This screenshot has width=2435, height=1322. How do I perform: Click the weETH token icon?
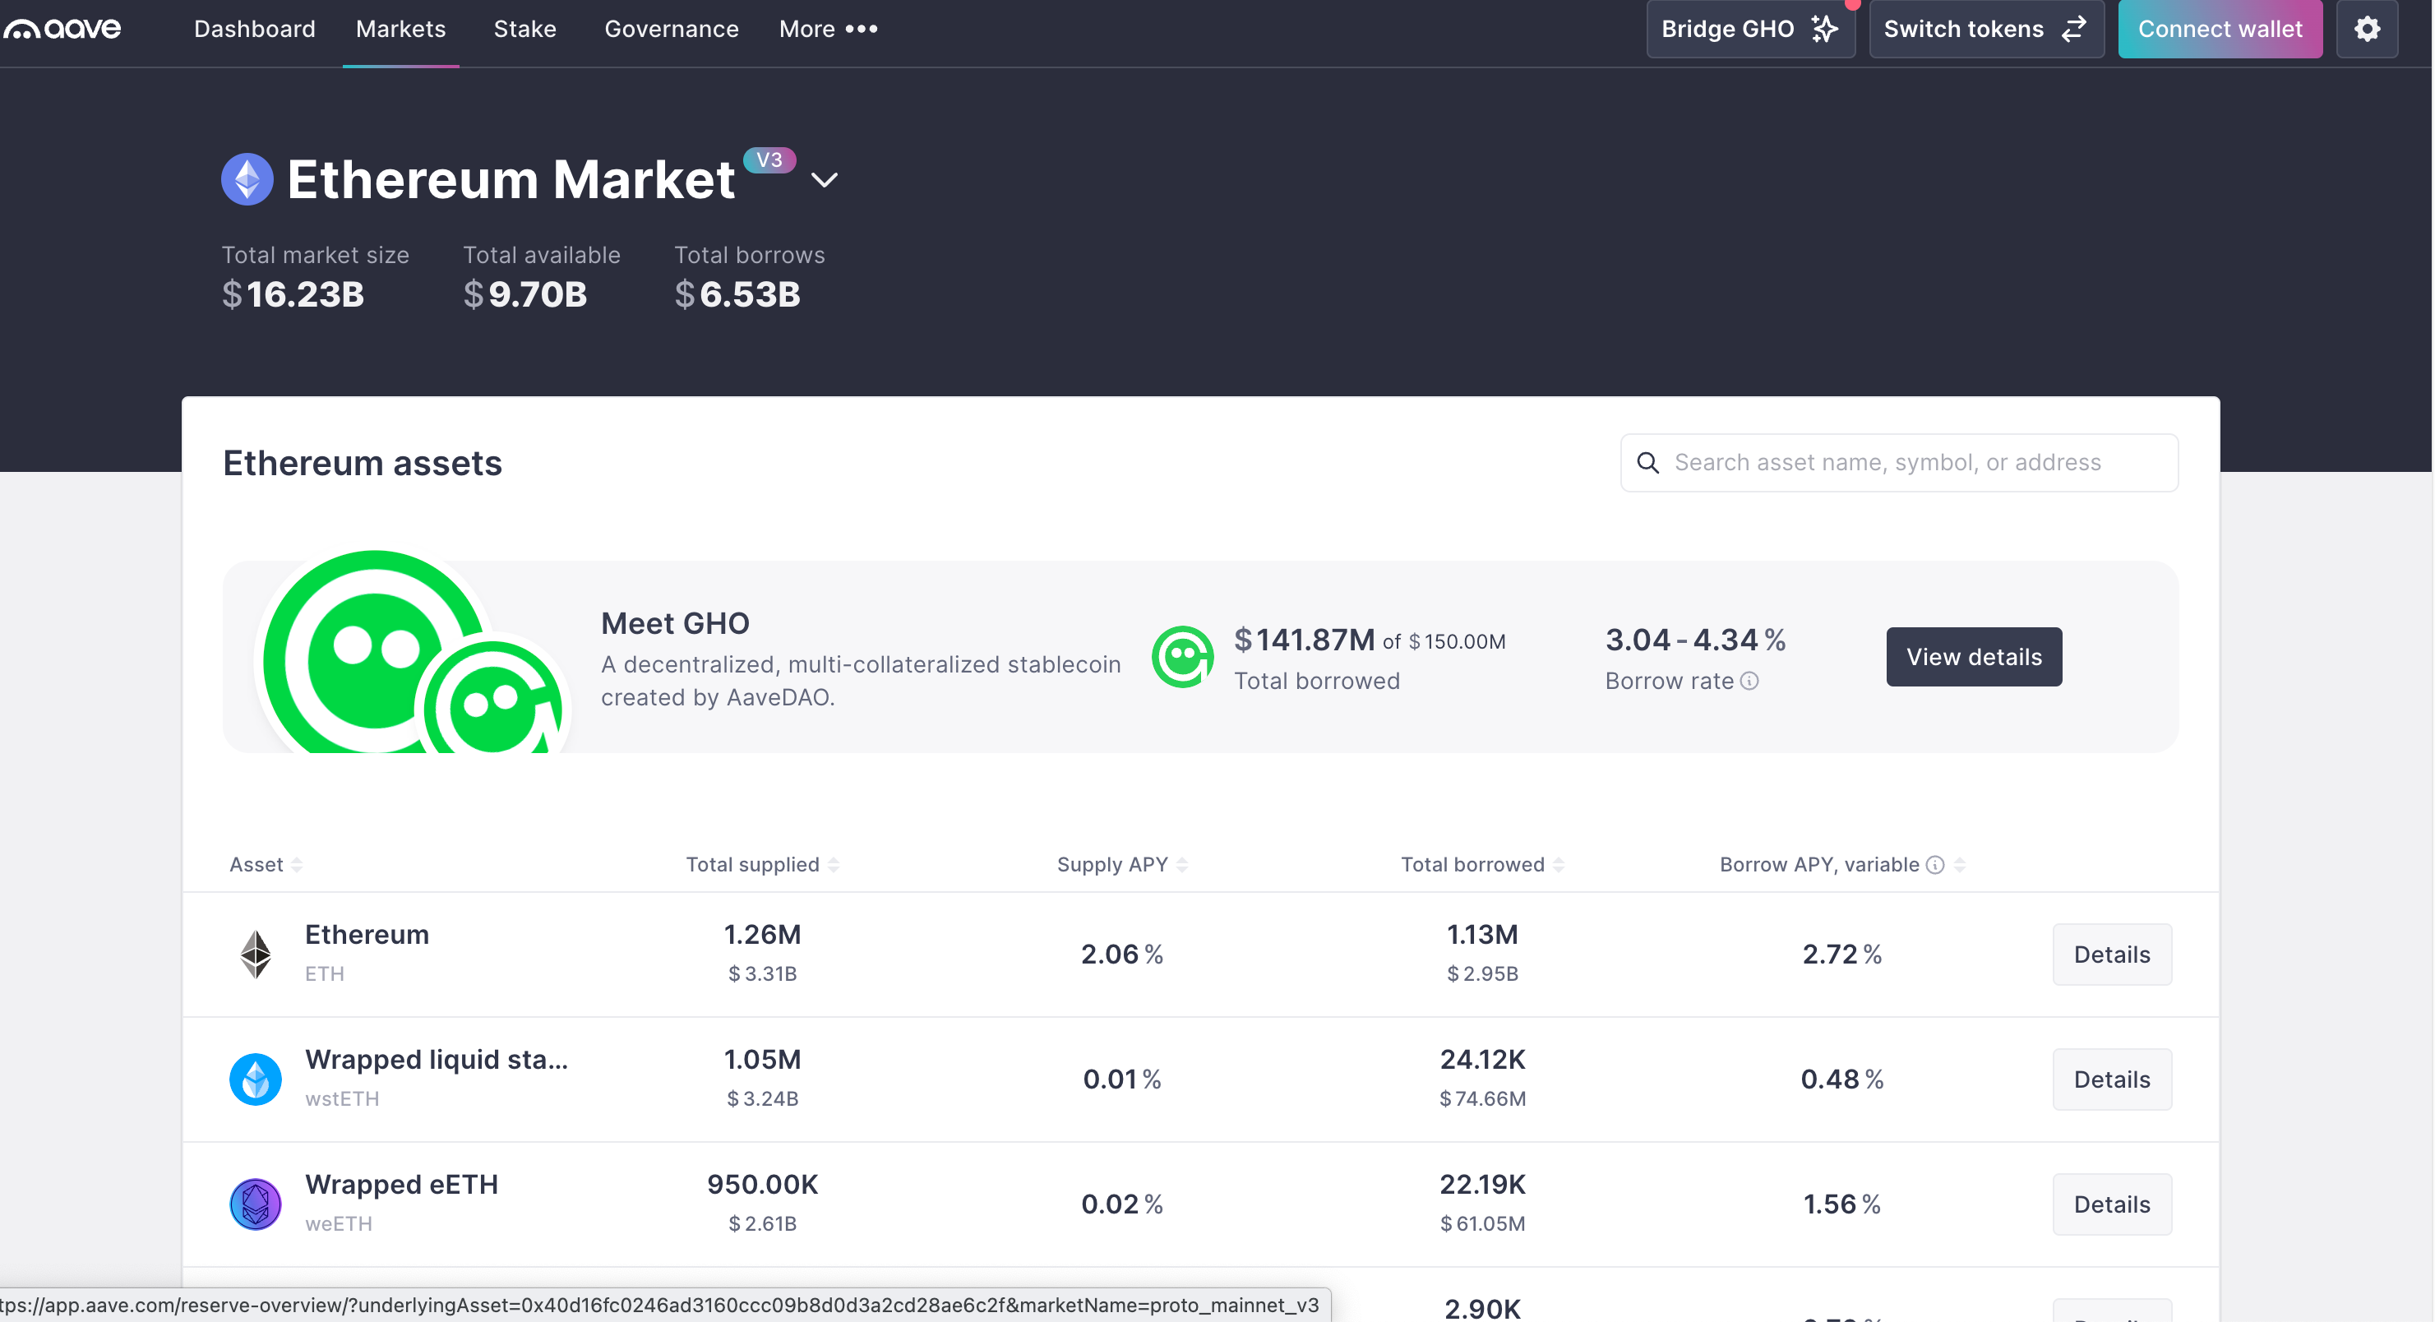[255, 1204]
